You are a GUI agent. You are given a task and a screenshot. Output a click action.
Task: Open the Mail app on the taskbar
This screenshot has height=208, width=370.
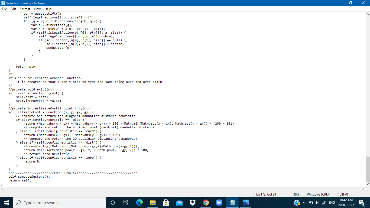179,203
